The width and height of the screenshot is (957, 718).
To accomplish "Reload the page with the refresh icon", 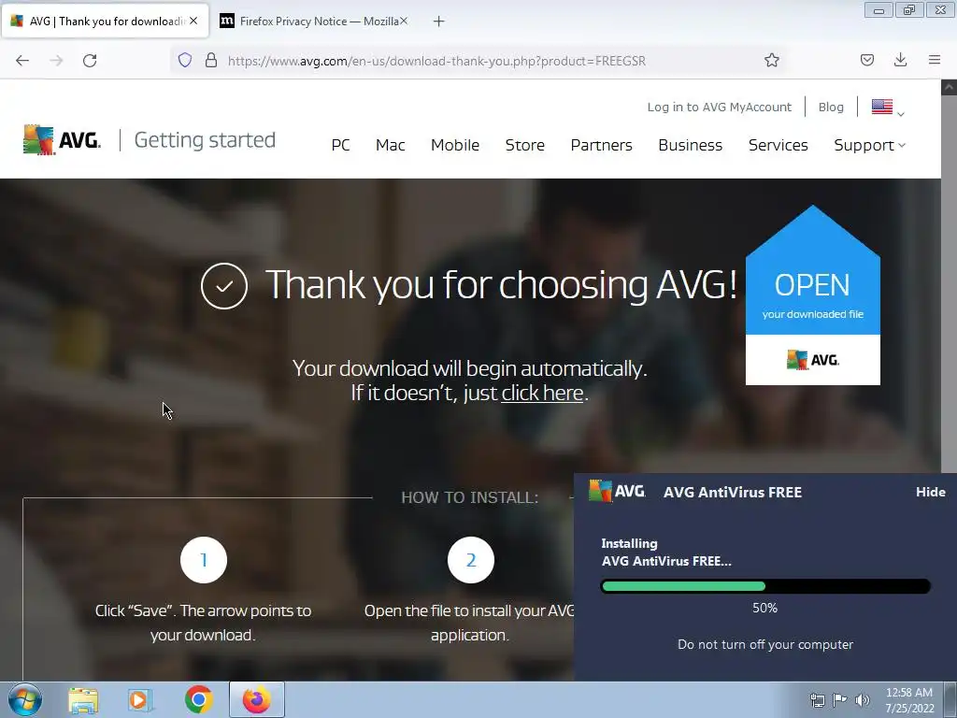I will click(x=90, y=61).
